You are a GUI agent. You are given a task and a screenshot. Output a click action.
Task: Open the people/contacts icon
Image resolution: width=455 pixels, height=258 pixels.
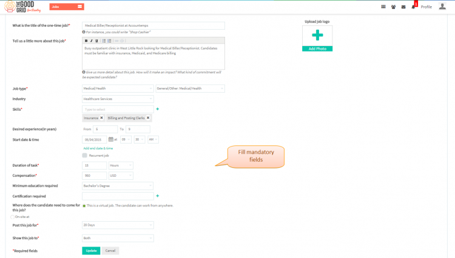tap(393, 7)
